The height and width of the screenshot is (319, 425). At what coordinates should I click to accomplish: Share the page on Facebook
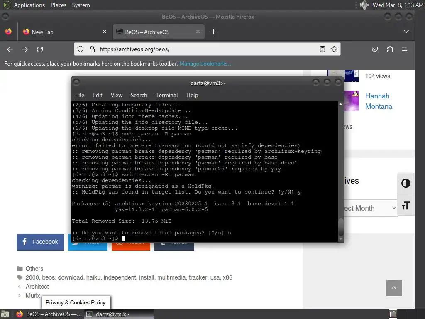tap(40, 242)
